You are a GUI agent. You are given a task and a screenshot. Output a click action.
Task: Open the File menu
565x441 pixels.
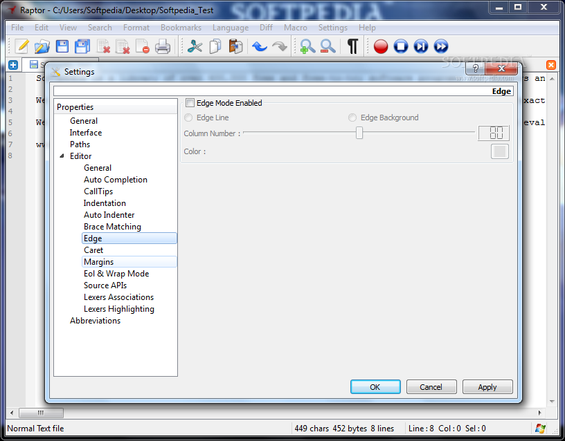(17, 28)
